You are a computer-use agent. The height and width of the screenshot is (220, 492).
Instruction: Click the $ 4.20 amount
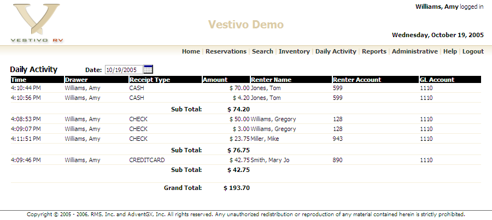pos(241,98)
